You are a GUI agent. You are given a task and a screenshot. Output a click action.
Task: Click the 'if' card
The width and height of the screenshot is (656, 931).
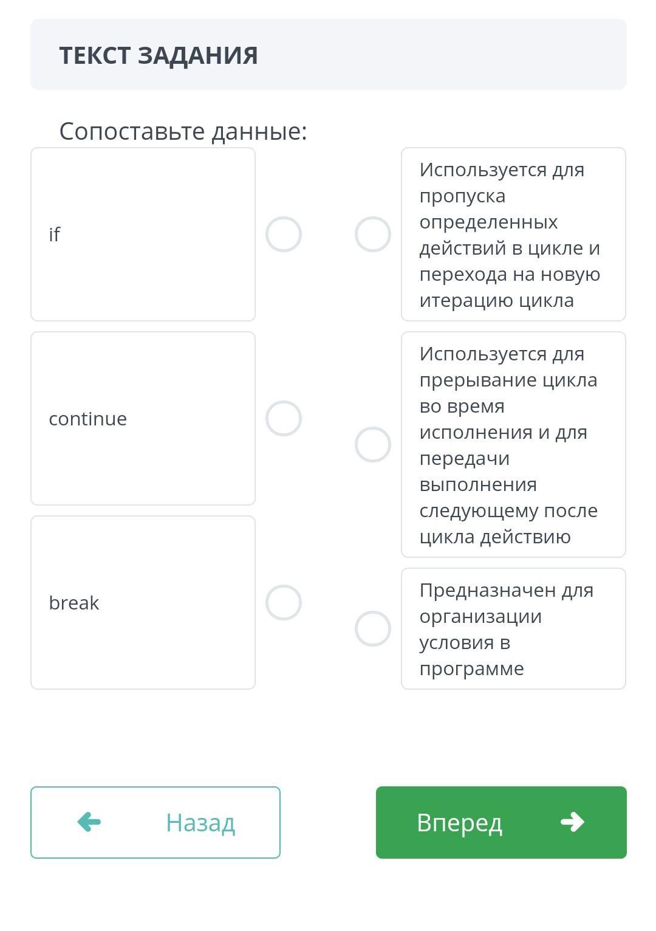click(x=143, y=234)
